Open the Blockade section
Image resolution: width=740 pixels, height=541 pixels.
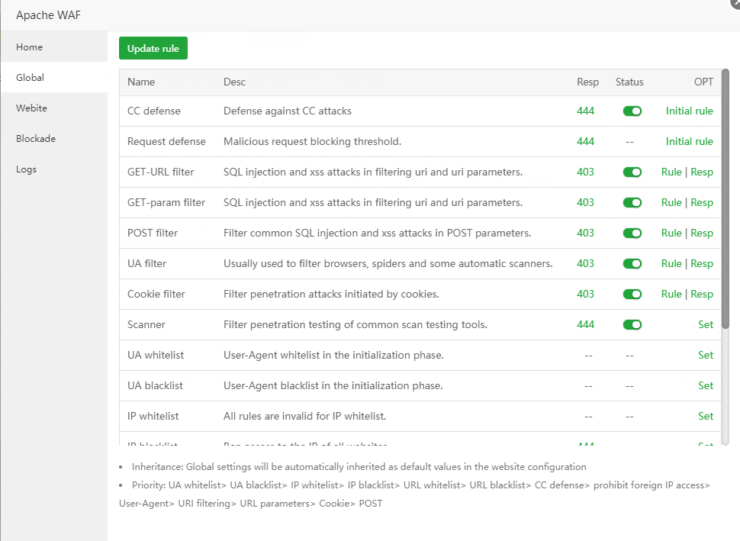pos(36,139)
